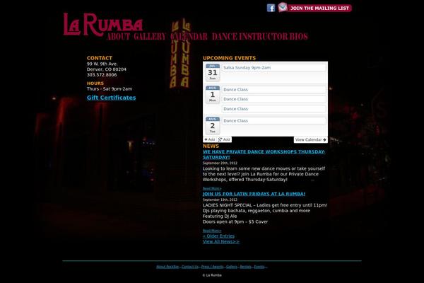
Task: Go to Older Entries
Action: pos(218,236)
